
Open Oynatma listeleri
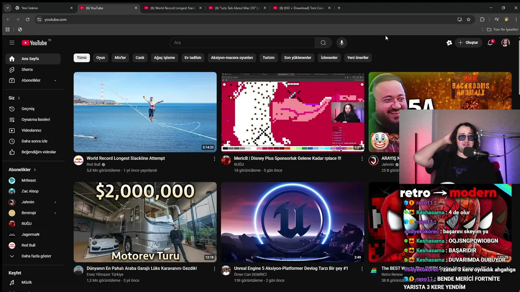(x=33, y=120)
